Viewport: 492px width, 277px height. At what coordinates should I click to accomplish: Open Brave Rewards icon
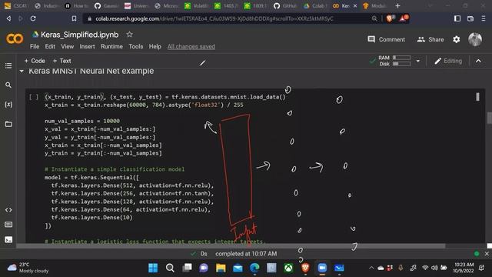pyautogui.click(x=404, y=18)
